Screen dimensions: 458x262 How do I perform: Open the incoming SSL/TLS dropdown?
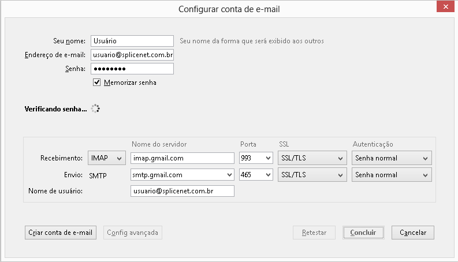(312, 158)
